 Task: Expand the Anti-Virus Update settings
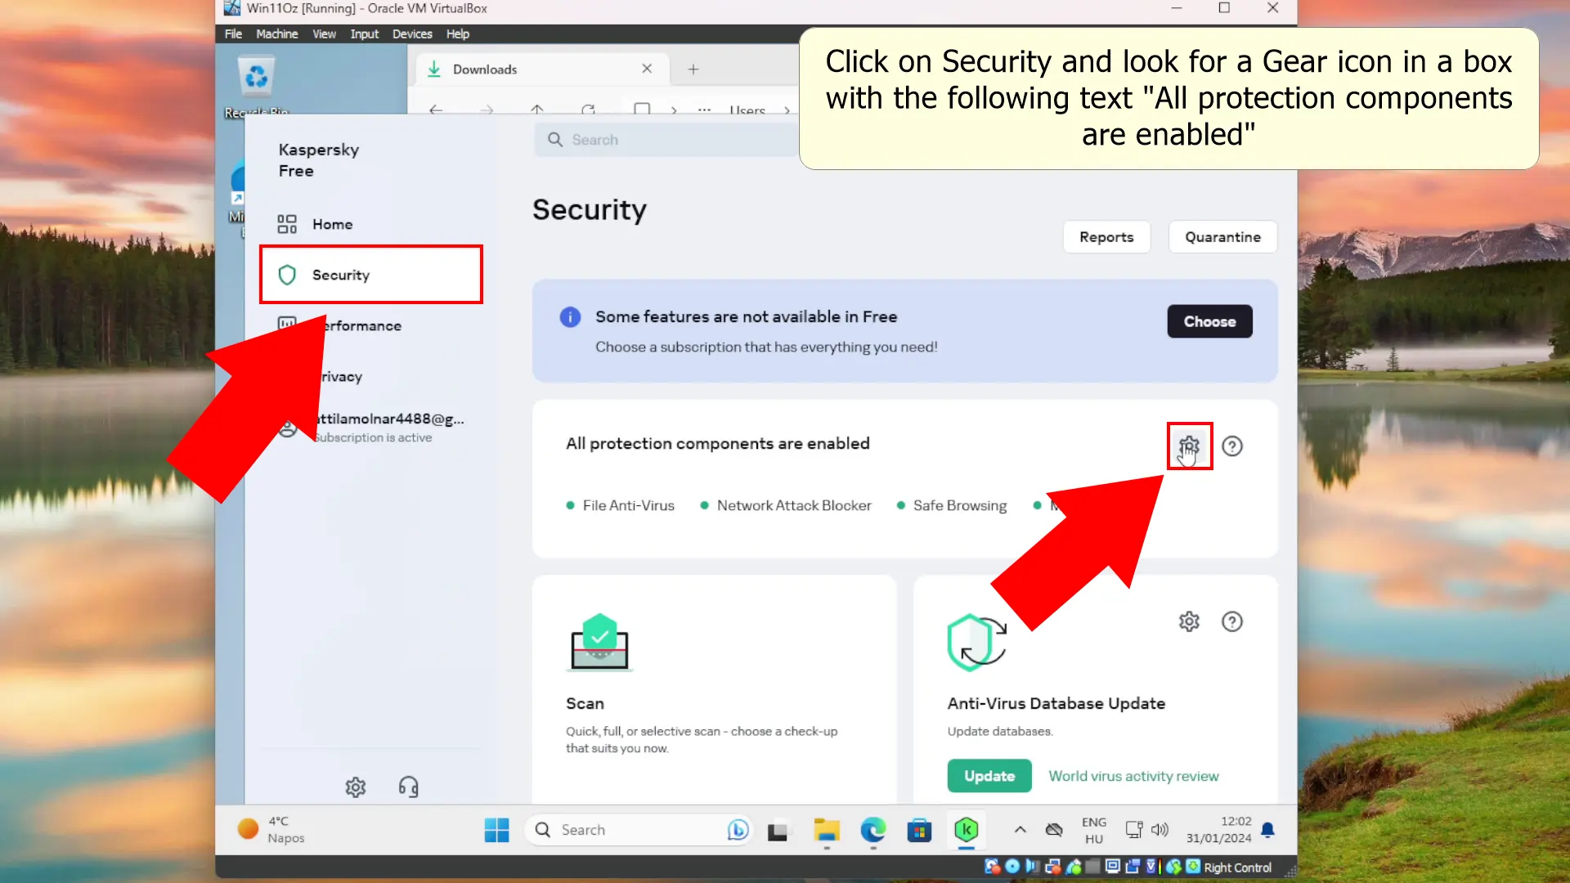pos(1188,621)
